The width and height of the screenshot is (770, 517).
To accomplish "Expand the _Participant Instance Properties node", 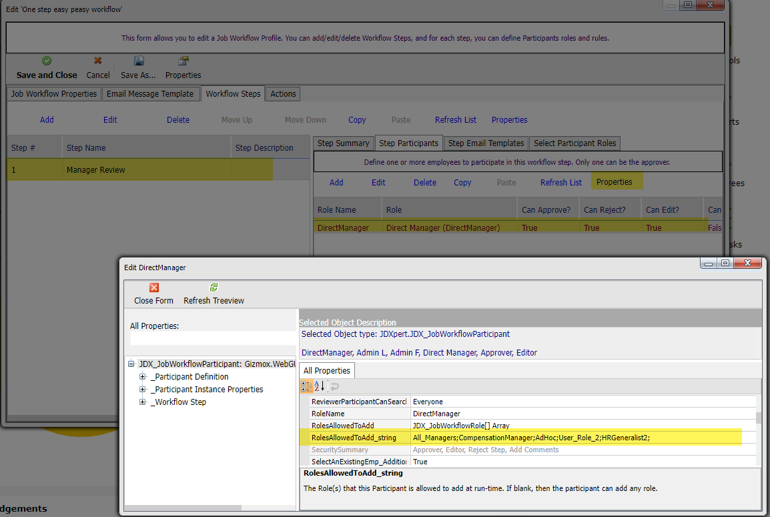I will coord(143,390).
